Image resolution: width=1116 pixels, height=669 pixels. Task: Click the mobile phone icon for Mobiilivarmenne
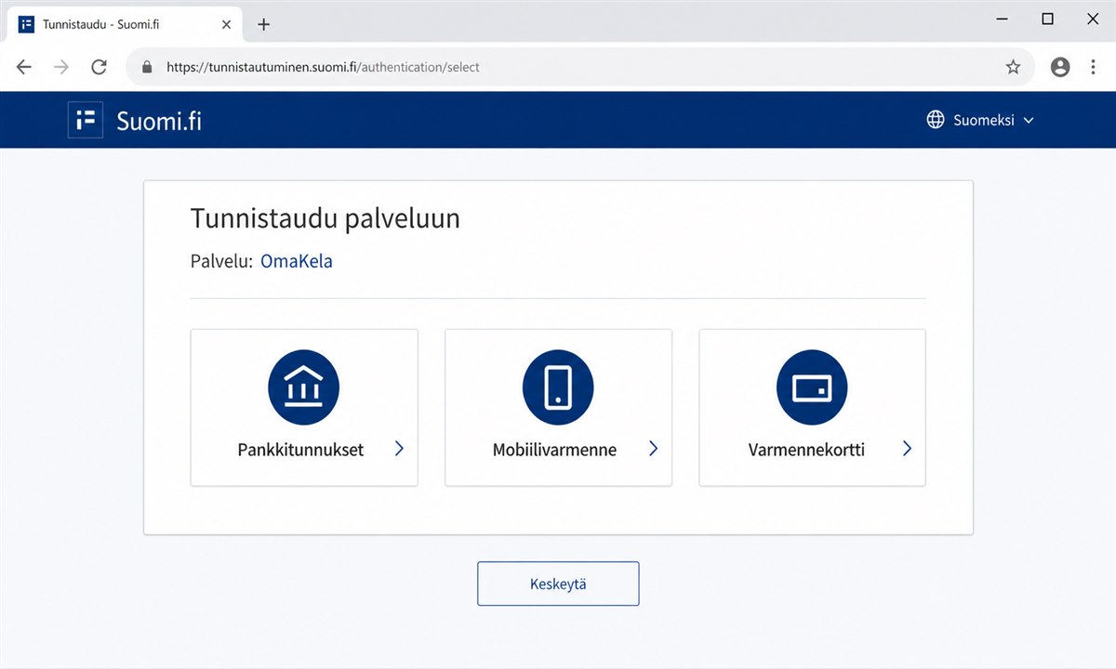[x=558, y=387]
